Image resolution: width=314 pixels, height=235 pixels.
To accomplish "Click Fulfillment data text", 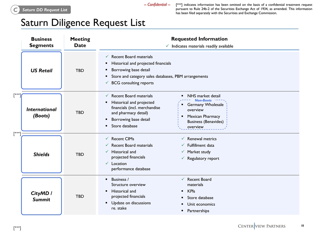I will pyautogui.click(x=201, y=145).
